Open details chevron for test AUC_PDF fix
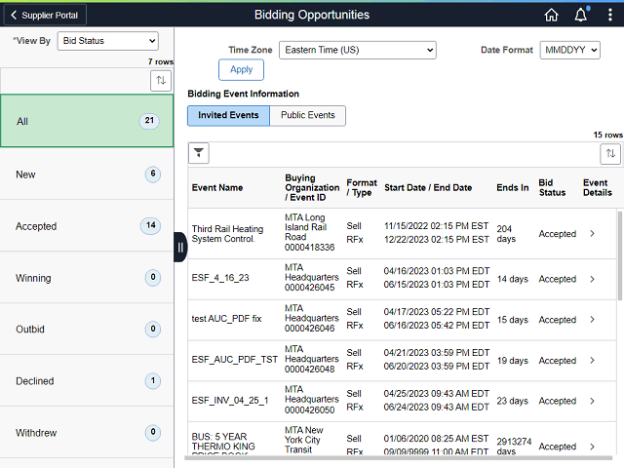The height and width of the screenshot is (468, 624). pyautogui.click(x=592, y=320)
